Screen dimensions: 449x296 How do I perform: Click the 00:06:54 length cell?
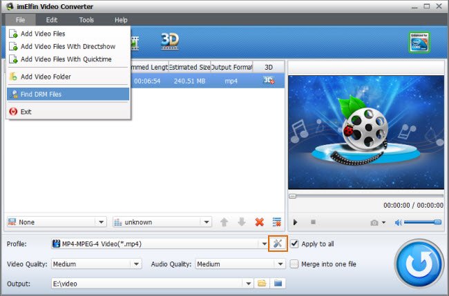[147, 81]
